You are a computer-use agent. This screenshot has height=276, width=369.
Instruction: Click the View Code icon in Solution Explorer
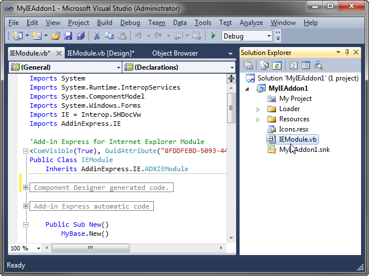point(293,65)
